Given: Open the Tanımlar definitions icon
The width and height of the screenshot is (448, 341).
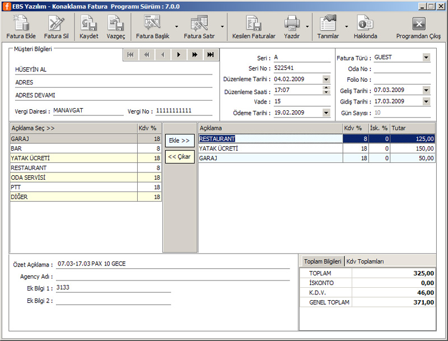Looking at the screenshot, I should 328,26.
